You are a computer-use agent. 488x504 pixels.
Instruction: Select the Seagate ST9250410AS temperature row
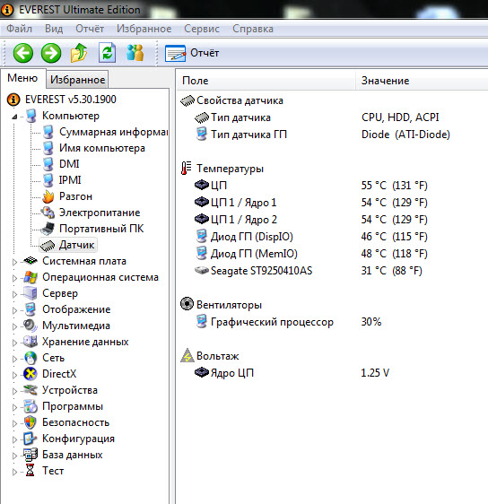pos(331,271)
